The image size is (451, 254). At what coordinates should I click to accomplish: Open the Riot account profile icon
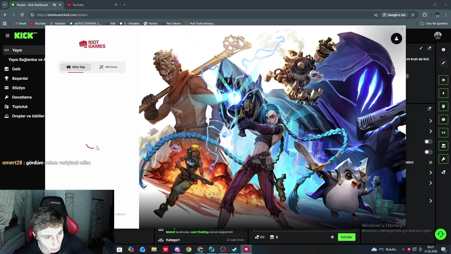tap(396, 38)
